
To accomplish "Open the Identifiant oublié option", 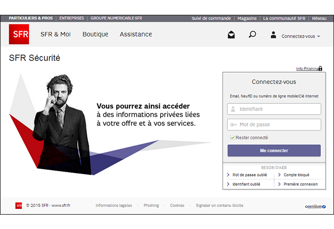I will coord(246,184).
